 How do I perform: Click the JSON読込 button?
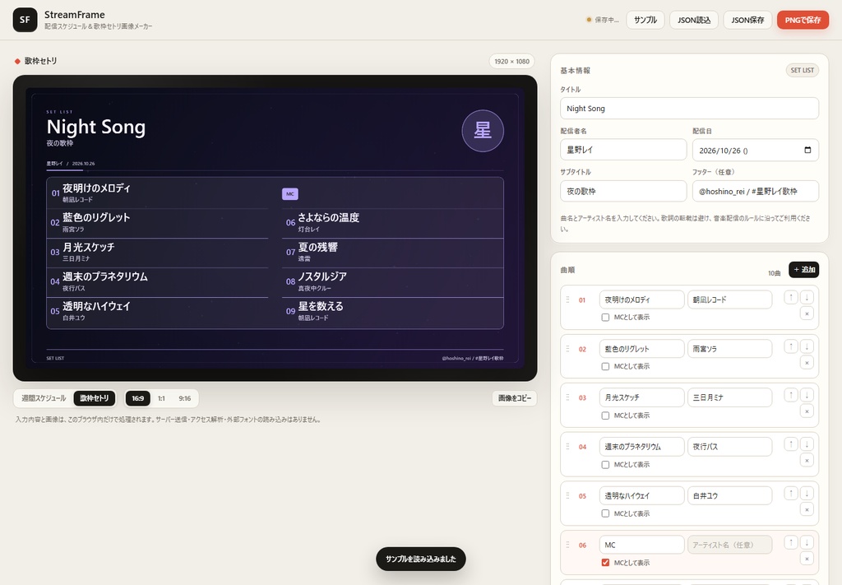point(694,20)
